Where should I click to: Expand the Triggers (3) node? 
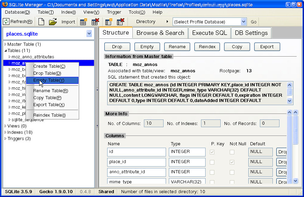[6, 139]
